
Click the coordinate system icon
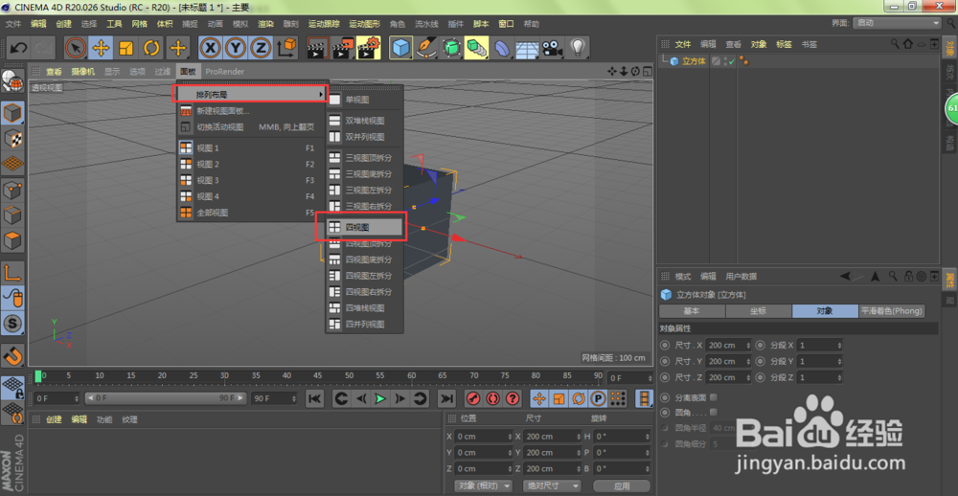285,48
